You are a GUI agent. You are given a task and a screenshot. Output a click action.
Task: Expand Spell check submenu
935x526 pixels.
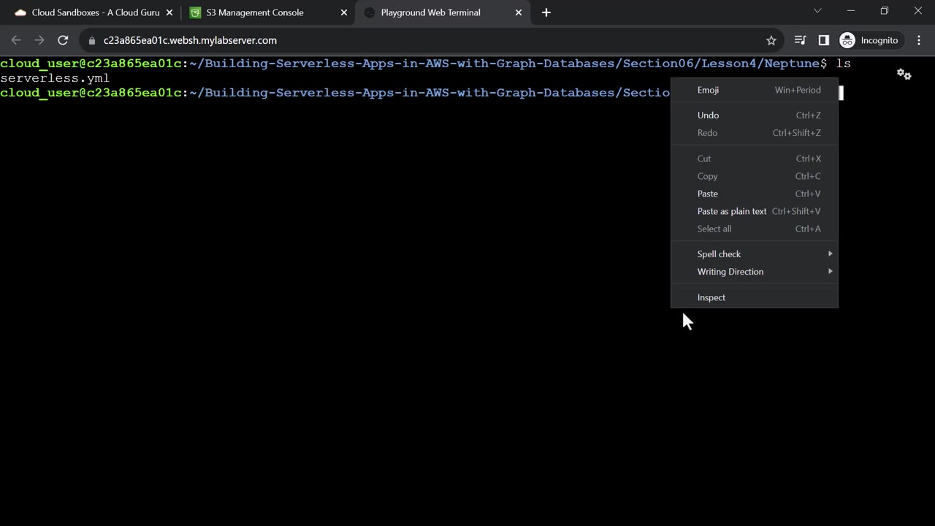[755, 254]
